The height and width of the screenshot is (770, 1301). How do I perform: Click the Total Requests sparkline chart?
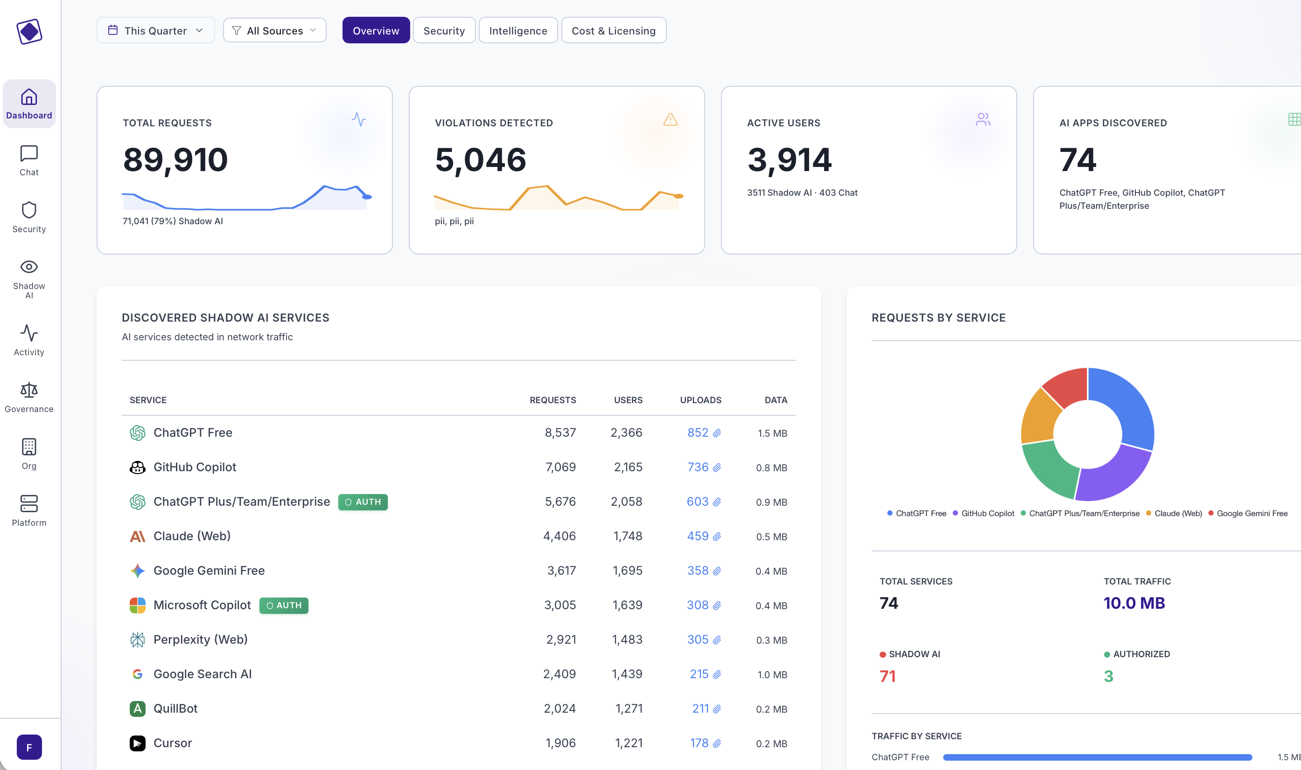(247, 197)
